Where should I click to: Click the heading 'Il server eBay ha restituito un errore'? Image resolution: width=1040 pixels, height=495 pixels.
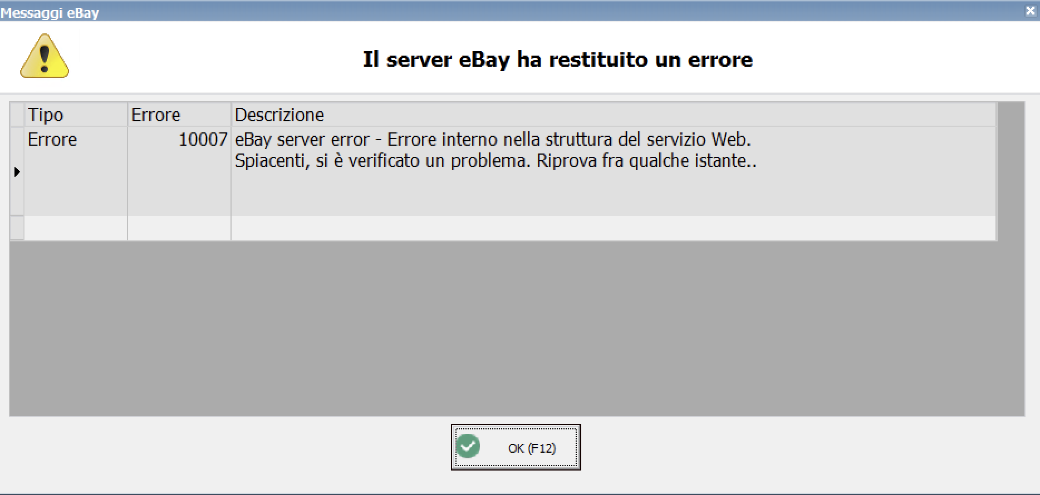pos(557,59)
